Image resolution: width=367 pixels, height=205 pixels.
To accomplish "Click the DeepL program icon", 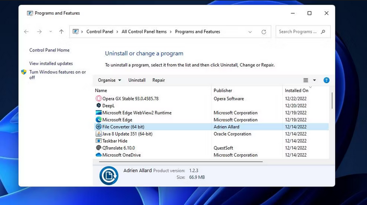I will [99, 106].
